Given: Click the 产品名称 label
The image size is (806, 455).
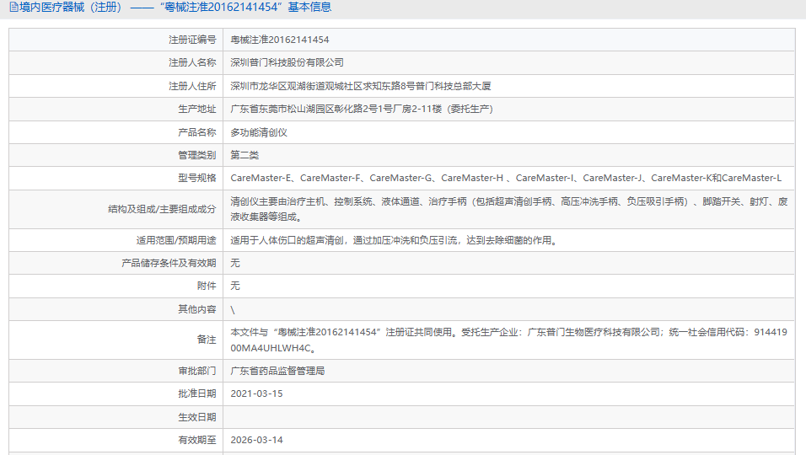Looking at the screenshot, I should point(197,132).
